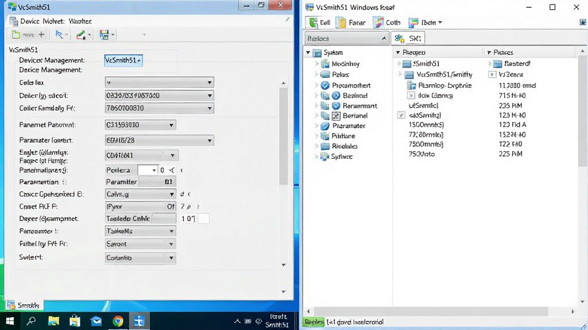Viewport: 588px width, 330px height.
Task: Click the Of button in the IPyav field
Action: 171,206
